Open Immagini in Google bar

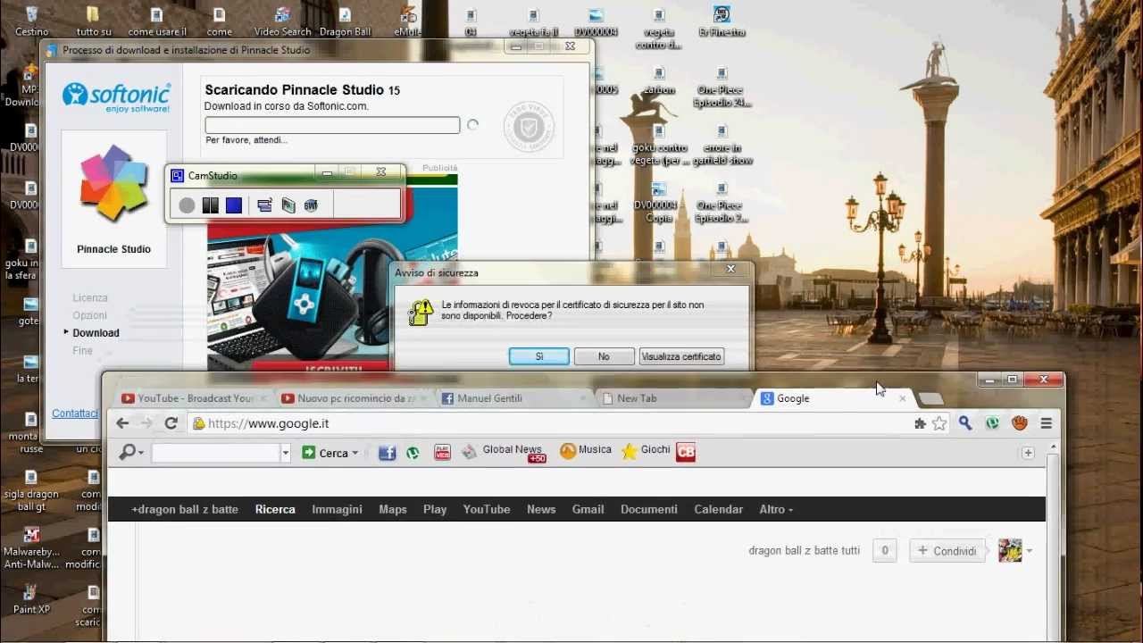click(x=337, y=509)
